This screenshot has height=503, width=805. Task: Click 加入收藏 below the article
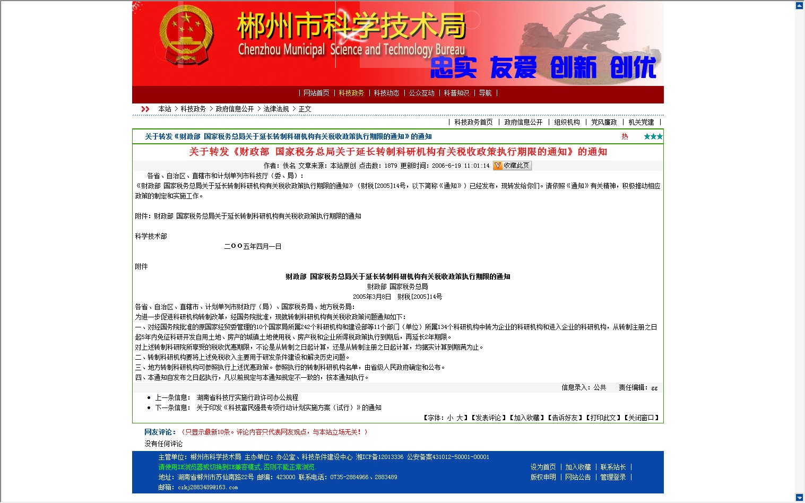(x=526, y=418)
